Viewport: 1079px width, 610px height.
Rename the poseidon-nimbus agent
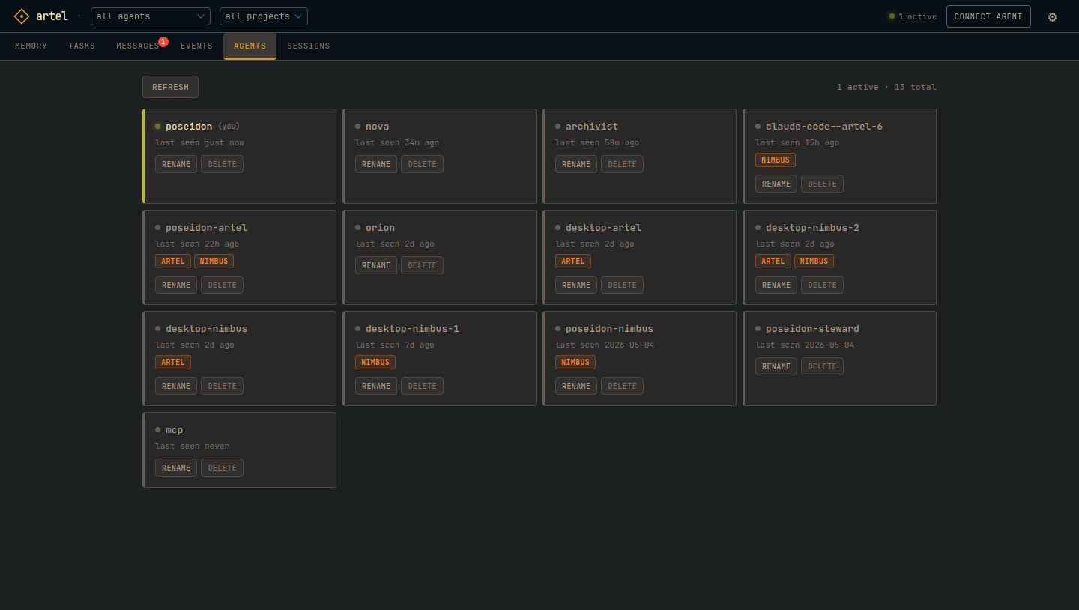tap(576, 386)
